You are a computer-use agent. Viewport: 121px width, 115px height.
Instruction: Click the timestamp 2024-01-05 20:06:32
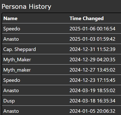click(x=92, y=111)
